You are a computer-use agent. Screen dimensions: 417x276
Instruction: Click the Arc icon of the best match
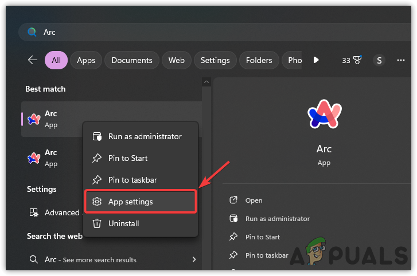click(x=34, y=119)
